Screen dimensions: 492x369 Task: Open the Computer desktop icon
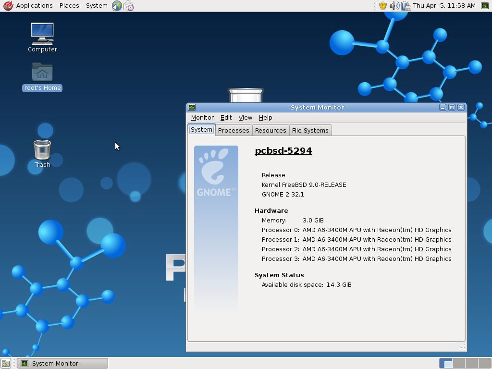coord(42,37)
